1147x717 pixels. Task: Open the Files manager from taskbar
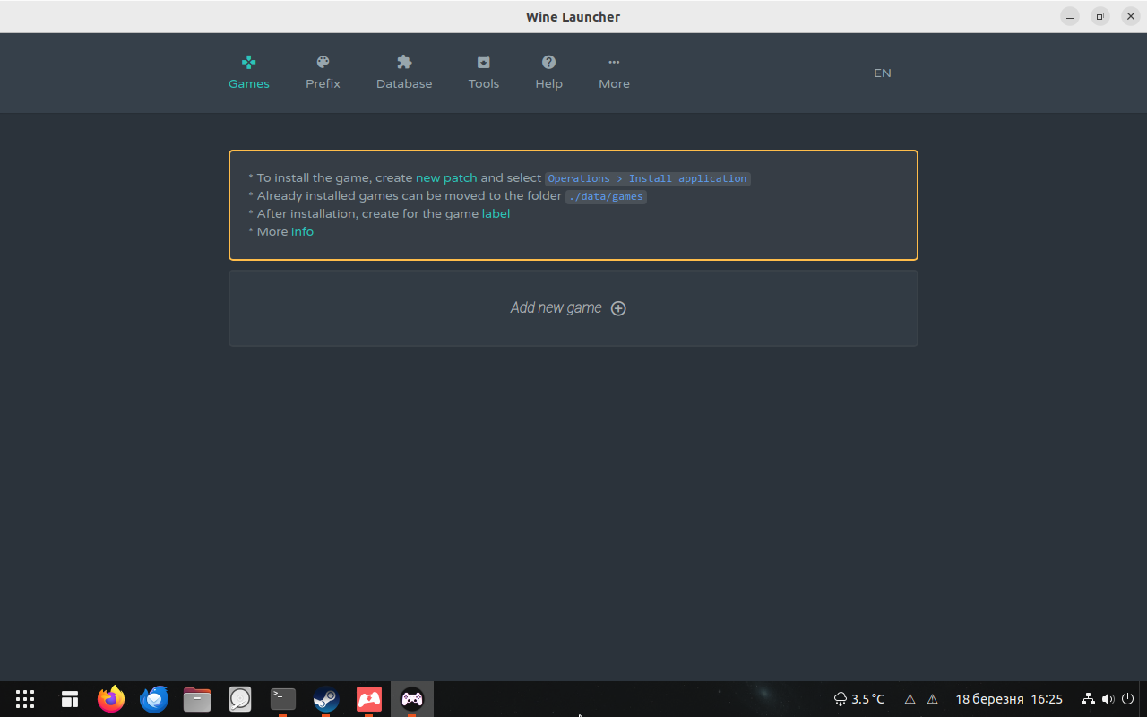pyautogui.click(x=197, y=699)
